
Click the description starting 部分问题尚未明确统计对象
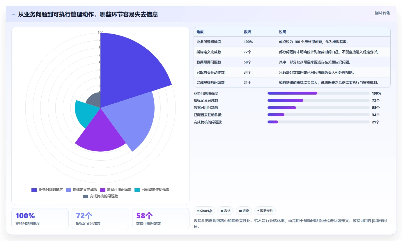(x=329, y=52)
